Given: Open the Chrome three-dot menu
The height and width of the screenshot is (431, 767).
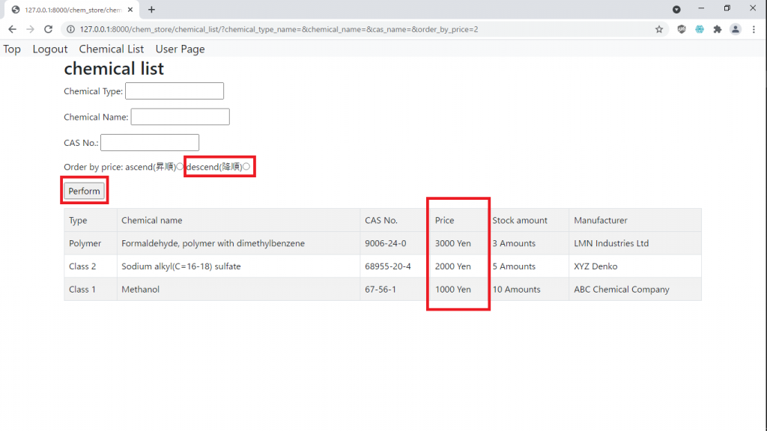Looking at the screenshot, I should tap(754, 29).
